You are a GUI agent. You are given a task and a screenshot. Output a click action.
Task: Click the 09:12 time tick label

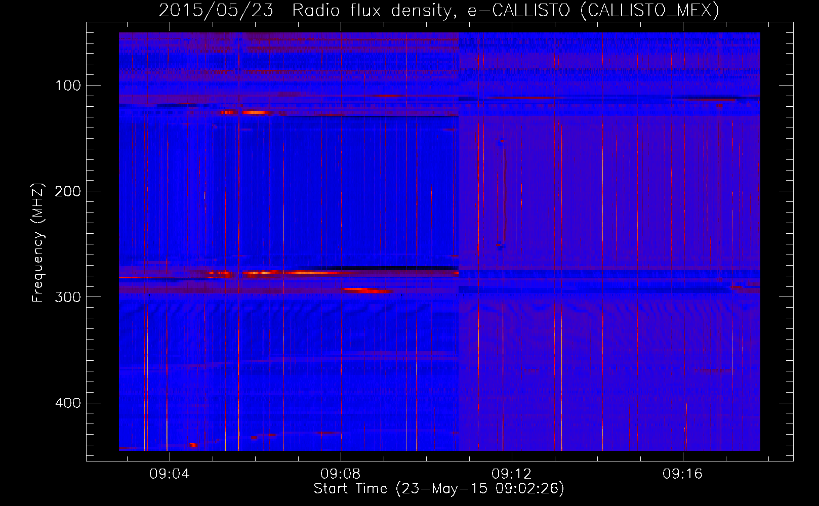click(x=512, y=474)
